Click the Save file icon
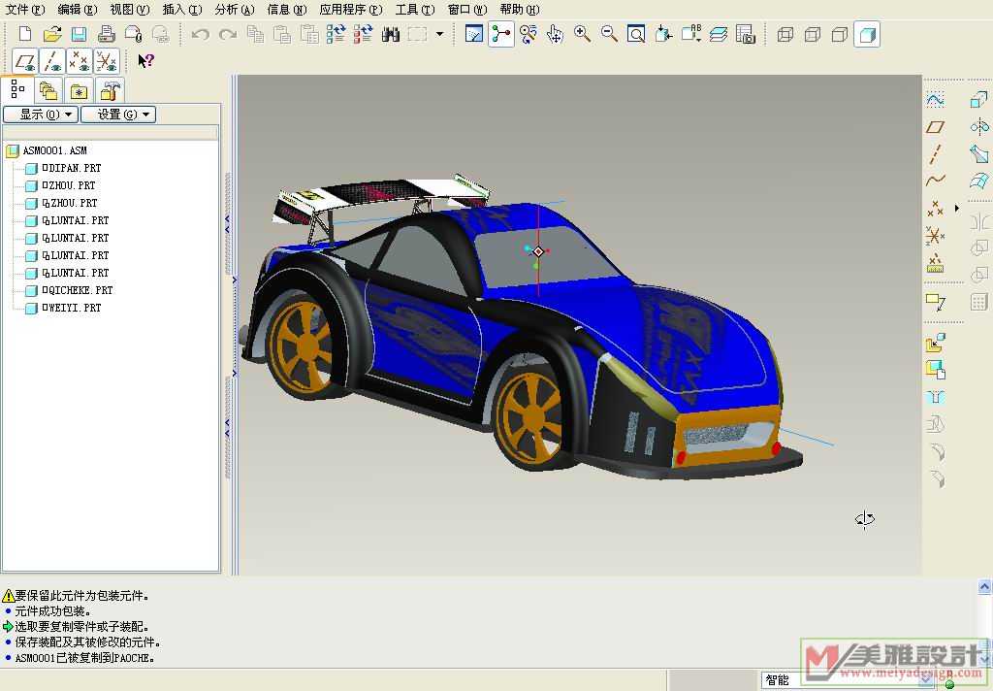Viewport: 993px width, 691px height. coord(80,35)
